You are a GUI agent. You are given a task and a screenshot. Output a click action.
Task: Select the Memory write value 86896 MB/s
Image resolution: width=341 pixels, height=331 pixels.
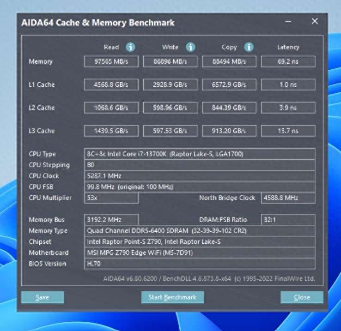(170, 61)
